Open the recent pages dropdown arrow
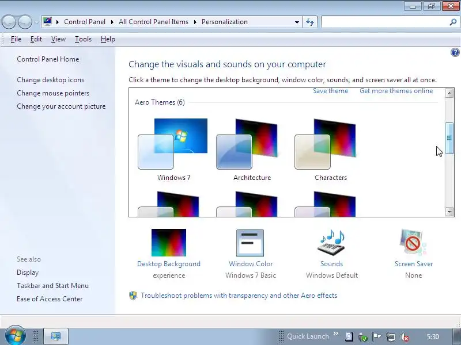 pos(36,22)
